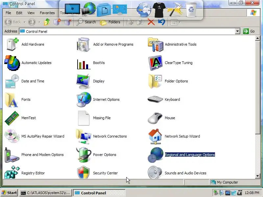
Task: Click the Go button
Action: 249,31
